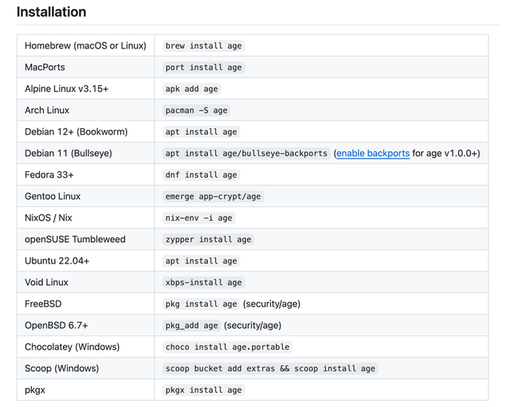The width and height of the screenshot is (510, 407).
Task: Click the "apt install age/bullseye-backports" code
Action: (246, 153)
